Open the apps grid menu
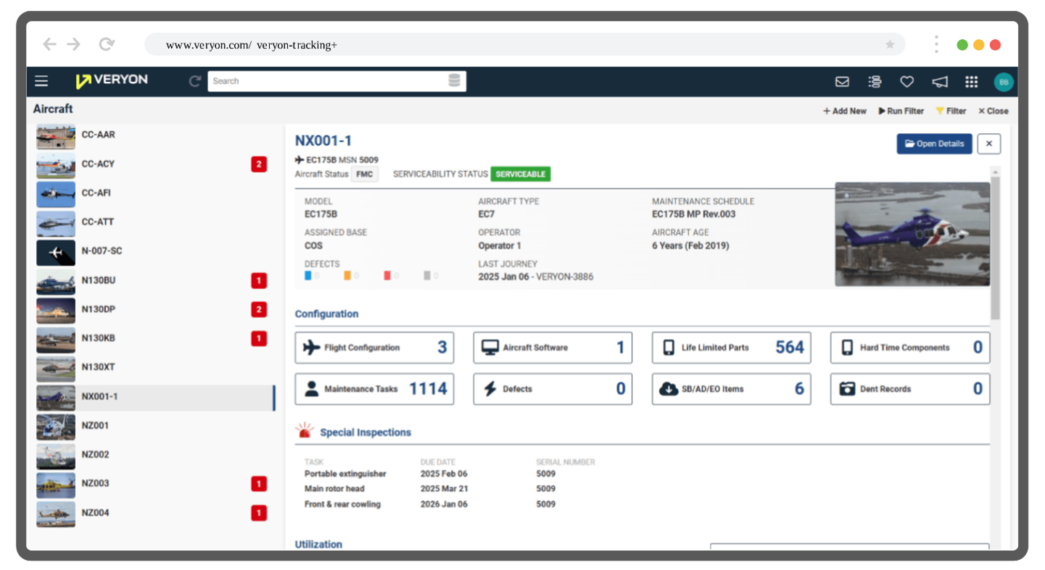This screenshot has height=570, width=1045. pyautogui.click(x=971, y=82)
